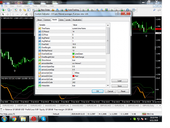The width and height of the screenshot is (170, 128).
Task: Toggle the Terminal panel icon
Action: [x=29, y=10]
